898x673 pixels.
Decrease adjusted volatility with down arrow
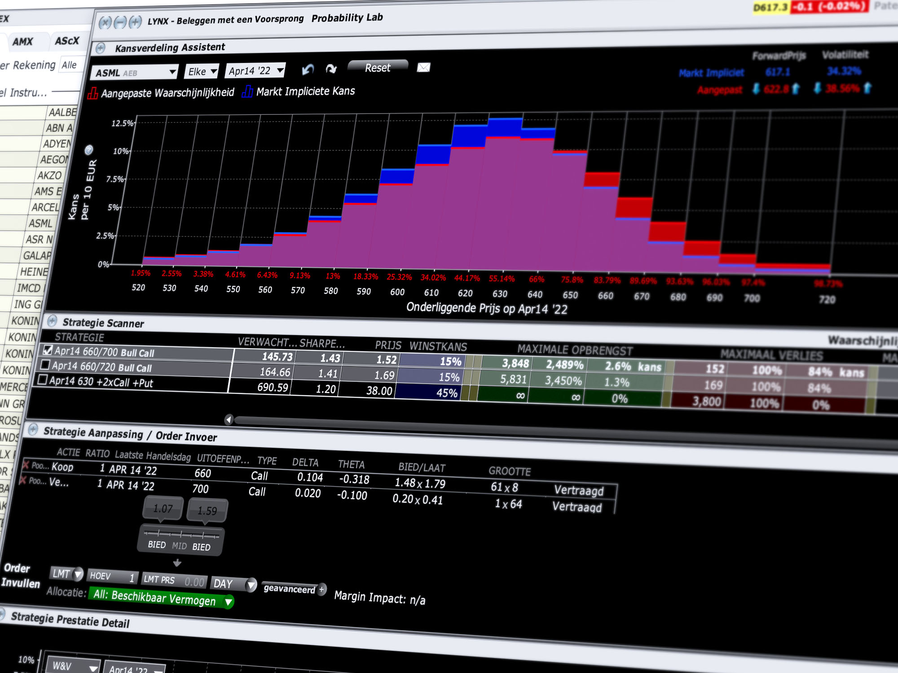coord(817,88)
